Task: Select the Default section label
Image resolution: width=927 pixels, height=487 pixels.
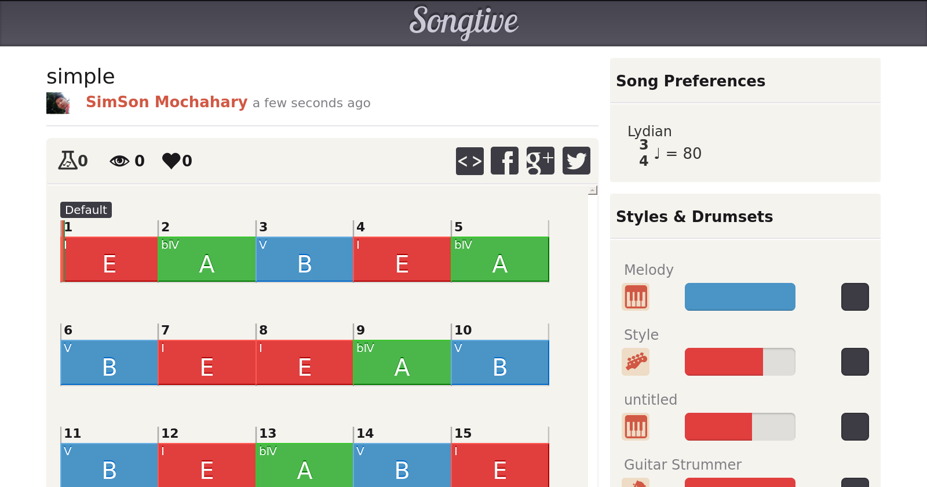Action: tap(86, 210)
